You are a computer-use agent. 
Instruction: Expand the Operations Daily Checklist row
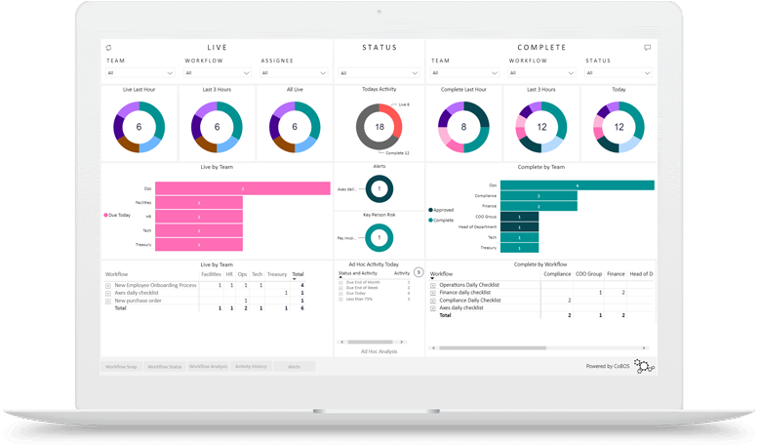click(433, 286)
